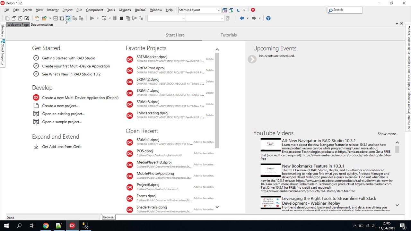
Task: Click the Save toolbar icon
Action: pos(56,18)
